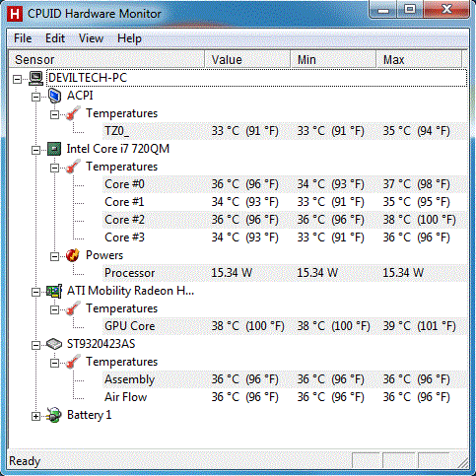
Task: Collapse ACPI Temperatures group
Action: click(x=54, y=114)
